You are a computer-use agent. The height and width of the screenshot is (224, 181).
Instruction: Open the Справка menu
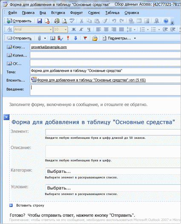132,13
